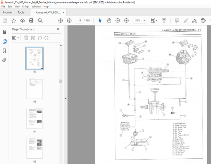Viewport: 211px width, 164px height.
Task: Select the Highlight text pen tool
Action: point(186,20)
